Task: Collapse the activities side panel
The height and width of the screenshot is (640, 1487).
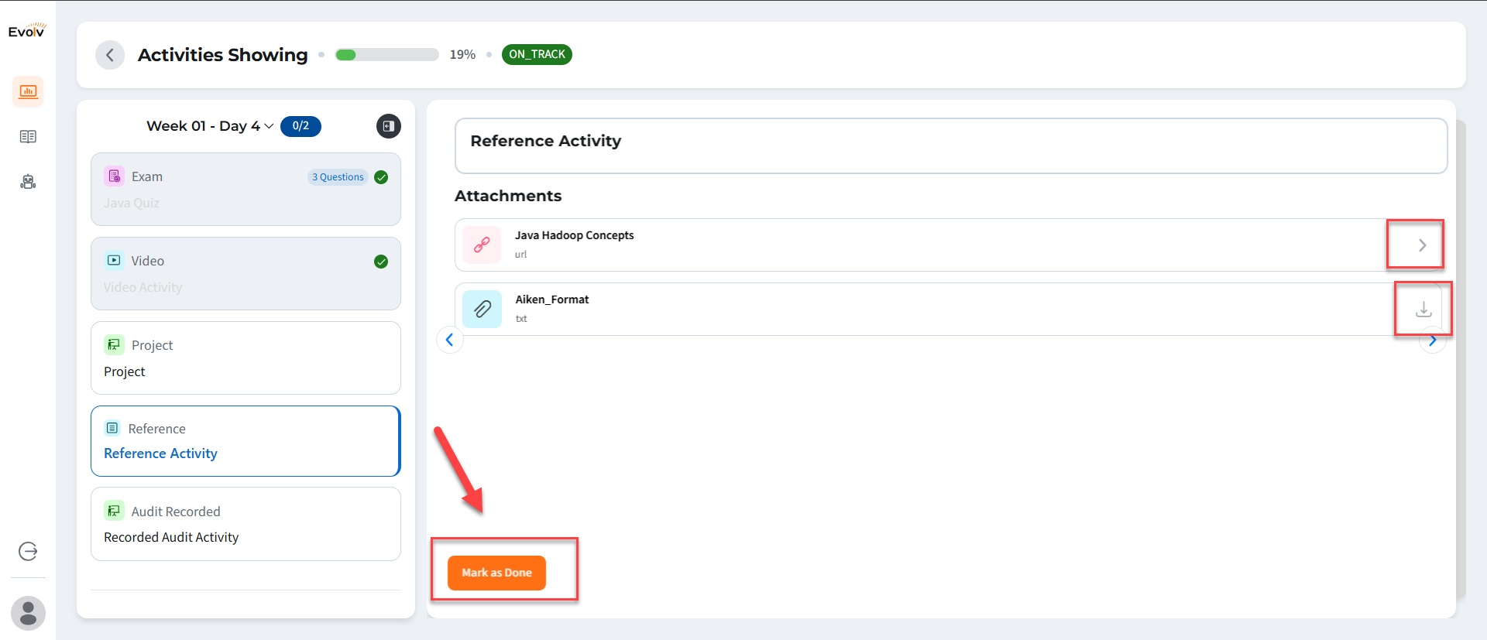Action: tap(389, 126)
